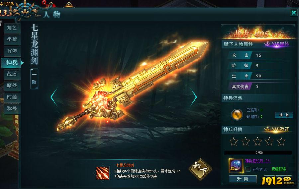Click the 精炼 refine button
299x189 pixels.
click(x=284, y=115)
